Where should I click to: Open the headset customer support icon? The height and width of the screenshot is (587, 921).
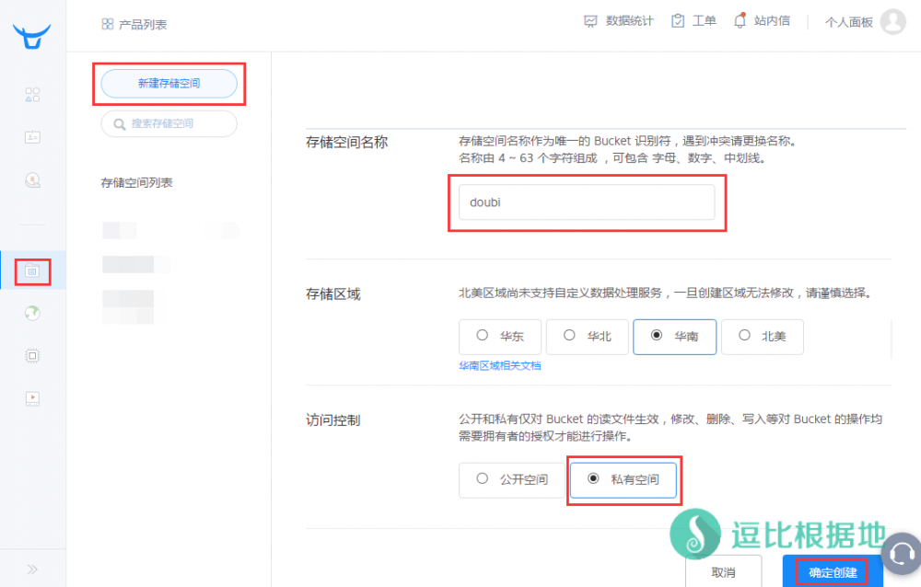click(x=901, y=554)
